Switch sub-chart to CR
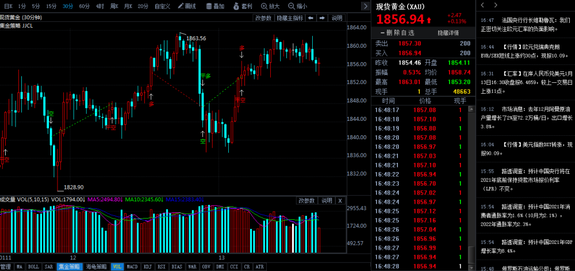Viewport: 575px width, 271px height. click(246, 266)
